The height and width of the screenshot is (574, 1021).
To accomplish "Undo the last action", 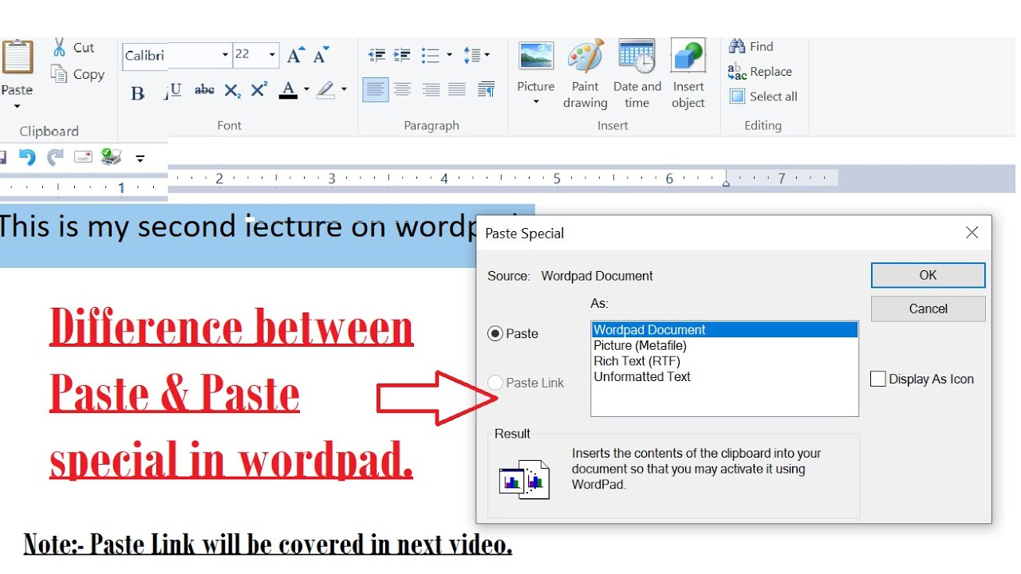I will click(x=27, y=157).
